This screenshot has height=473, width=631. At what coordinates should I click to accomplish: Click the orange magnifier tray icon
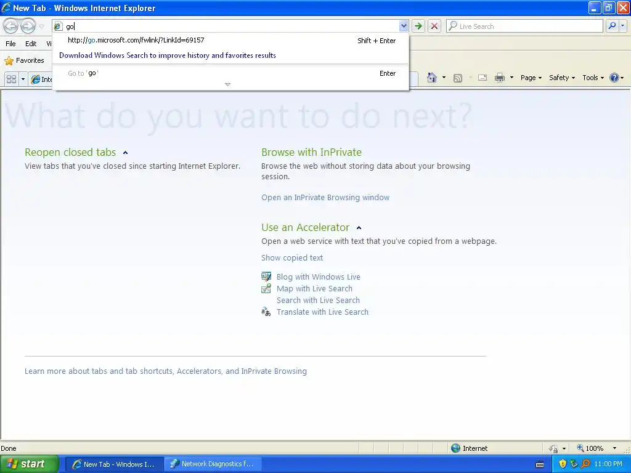click(x=585, y=464)
